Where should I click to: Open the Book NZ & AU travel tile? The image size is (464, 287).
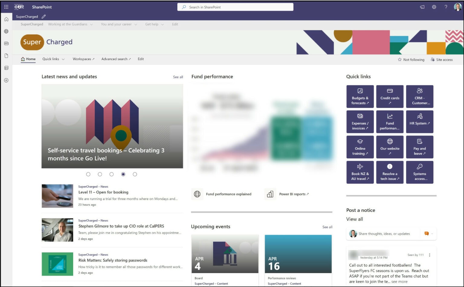pyautogui.click(x=360, y=172)
